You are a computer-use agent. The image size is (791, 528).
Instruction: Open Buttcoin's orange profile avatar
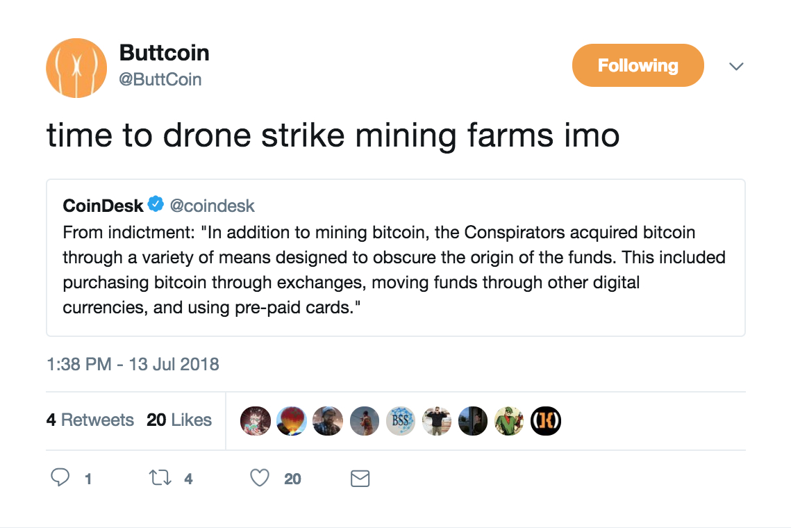click(76, 67)
